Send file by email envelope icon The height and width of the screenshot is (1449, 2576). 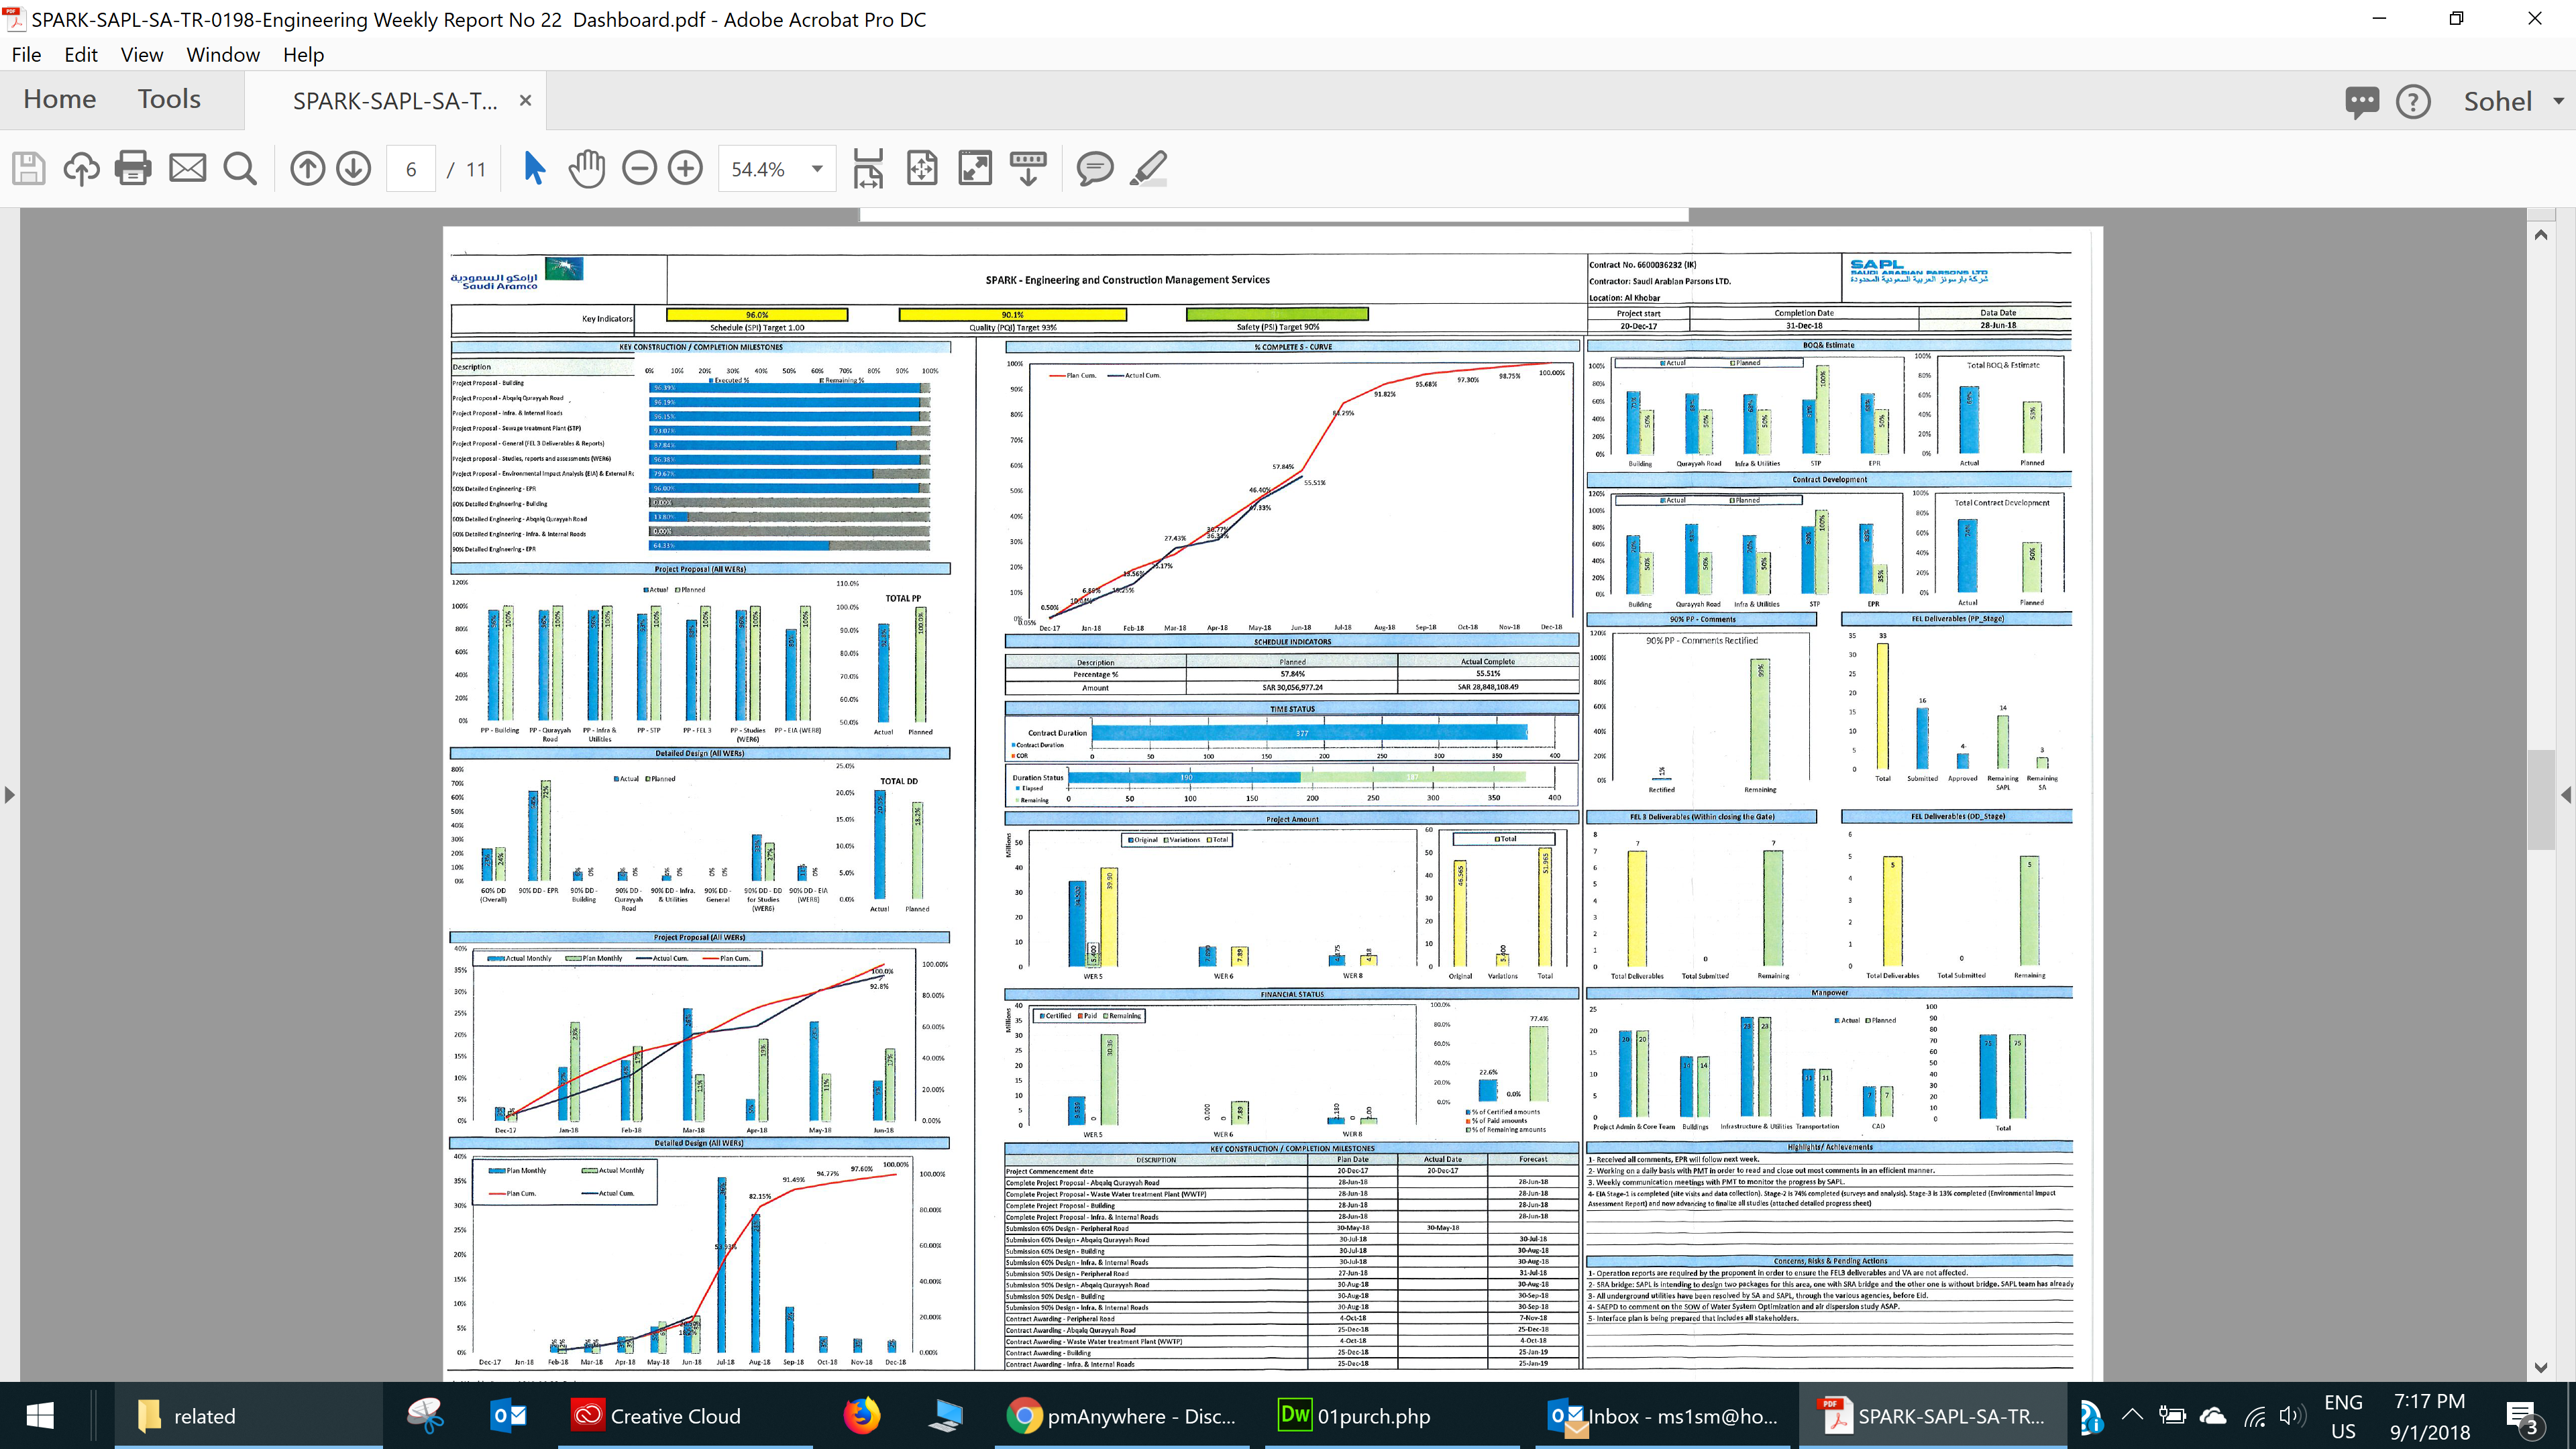pos(187,168)
